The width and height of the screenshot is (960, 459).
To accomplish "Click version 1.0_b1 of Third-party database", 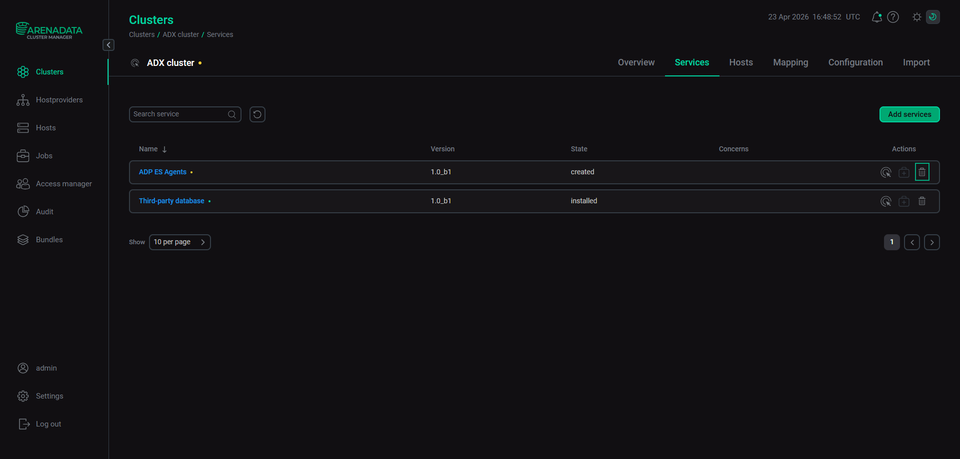I will tap(441, 201).
